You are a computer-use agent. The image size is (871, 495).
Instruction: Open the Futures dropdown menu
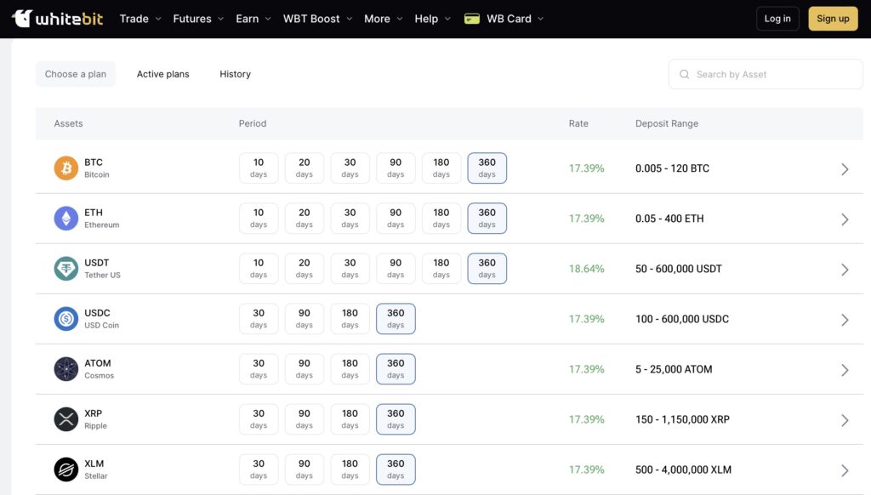[198, 19]
